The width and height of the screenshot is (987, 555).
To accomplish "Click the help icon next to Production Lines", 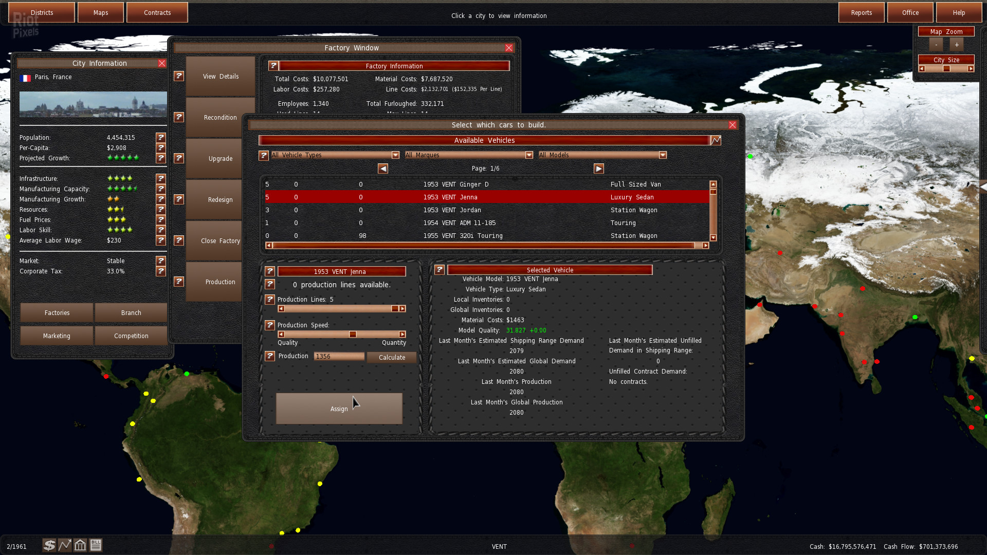I will pos(270,300).
